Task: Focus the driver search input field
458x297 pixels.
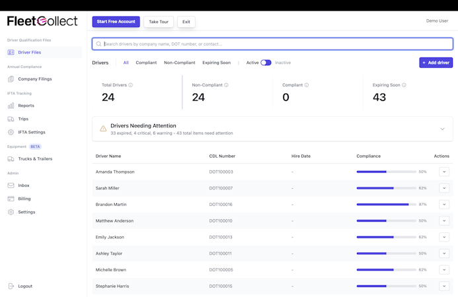Action: 272,44
